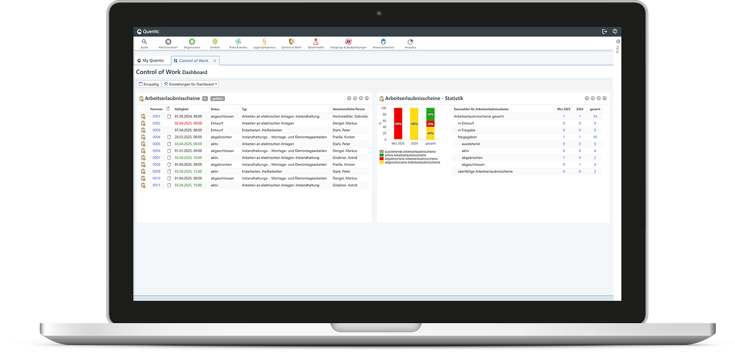The width and height of the screenshot is (735, 360).
Task: Collapse the Arbeitserlaubnisscheine list panel
Action: click(366, 98)
